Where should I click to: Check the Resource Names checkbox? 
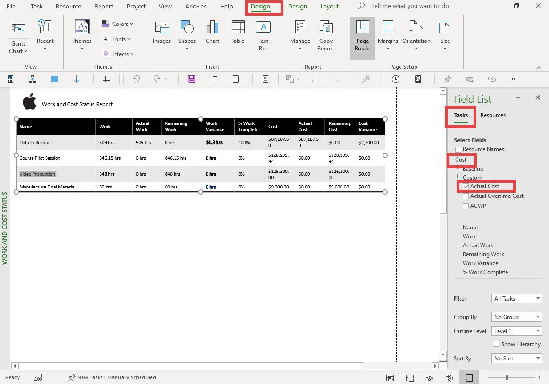coord(458,150)
